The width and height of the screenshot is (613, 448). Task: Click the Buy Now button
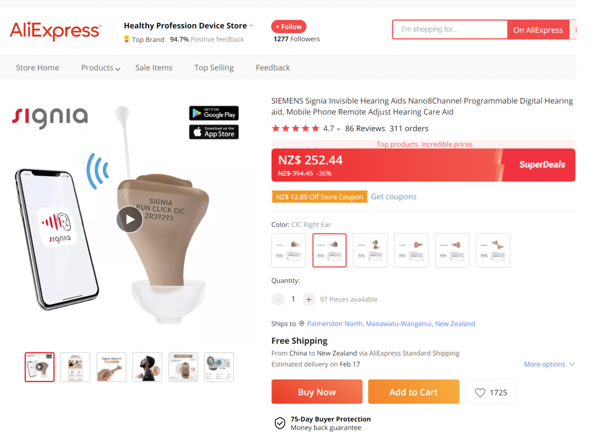point(317,392)
